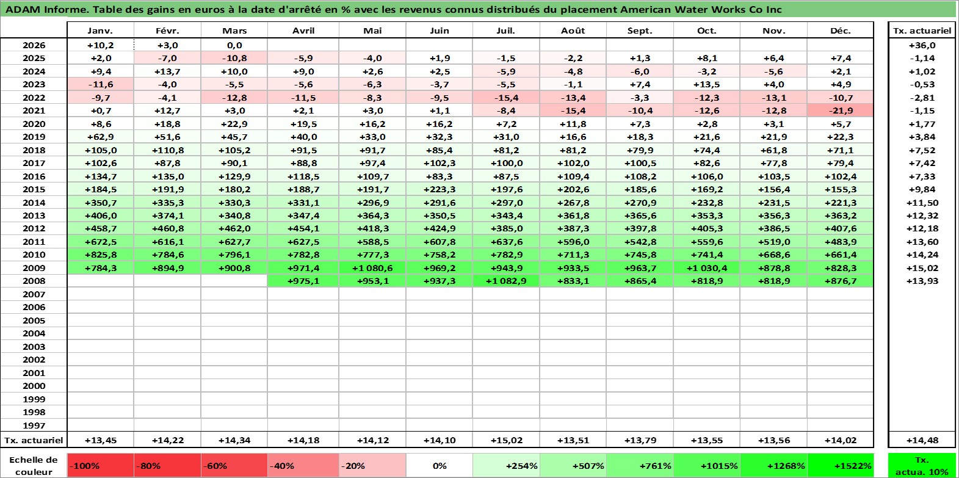Click the +1 082,9 cell for Juil. 2008
This screenshot has height=478, width=959.
click(506, 281)
